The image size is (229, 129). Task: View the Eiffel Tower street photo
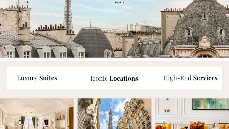click(114, 114)
